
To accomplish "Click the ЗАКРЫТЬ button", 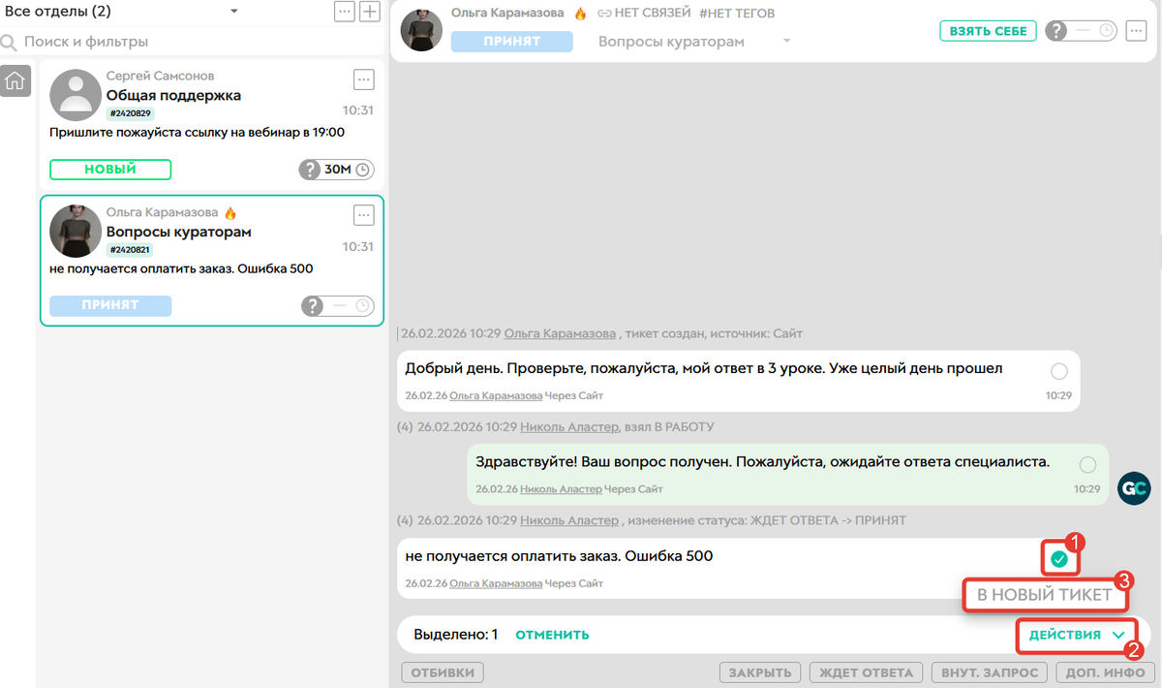I will coord(761,672).
